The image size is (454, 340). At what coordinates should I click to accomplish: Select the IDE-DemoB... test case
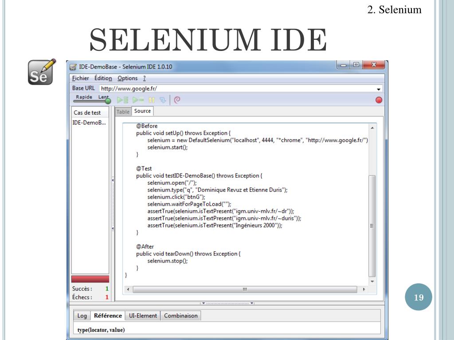[x=90, y=123]
